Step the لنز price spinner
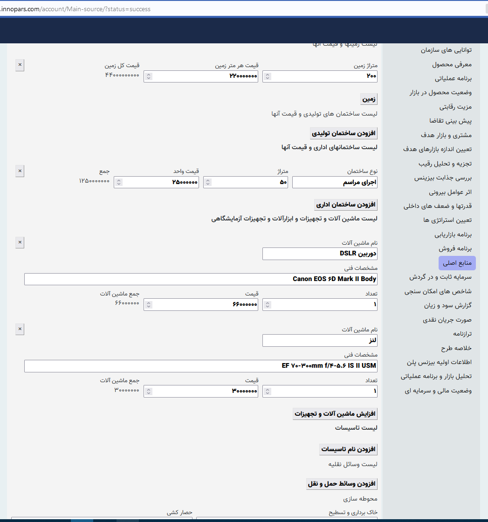Image resolution: width=488 pixels, height=522 pixels. pos(149,391)
